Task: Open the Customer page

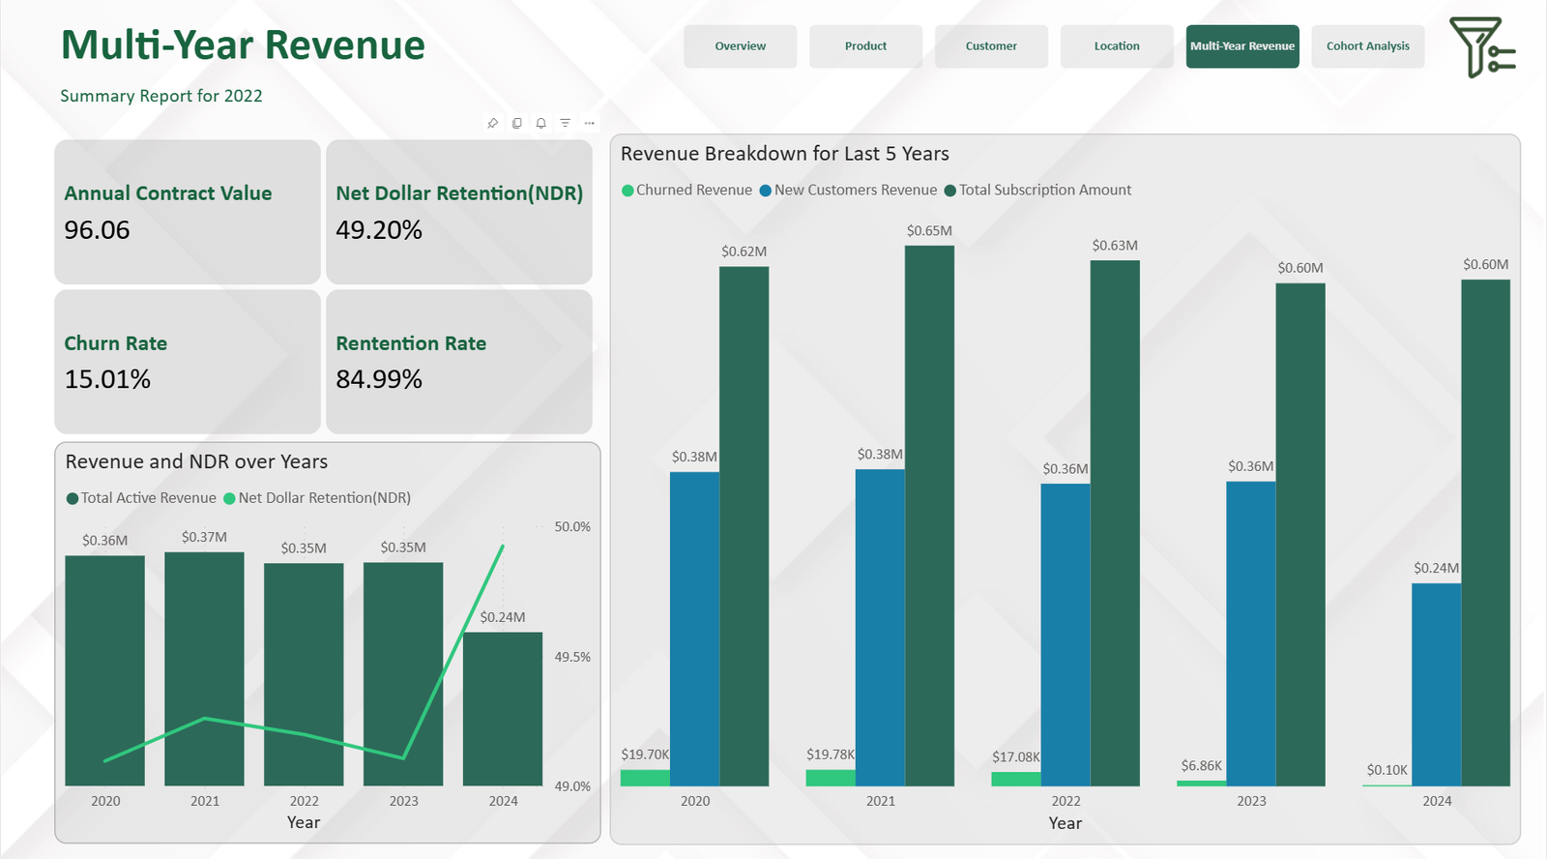Action: click(991, 46)
